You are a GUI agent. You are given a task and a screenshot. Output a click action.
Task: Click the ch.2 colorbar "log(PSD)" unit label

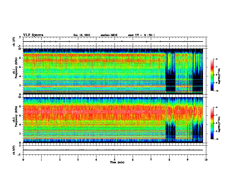219,124
